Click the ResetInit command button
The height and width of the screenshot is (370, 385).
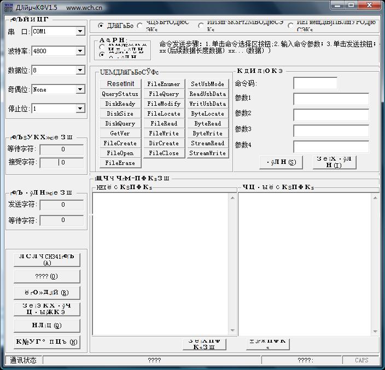(x=120, y=84)
